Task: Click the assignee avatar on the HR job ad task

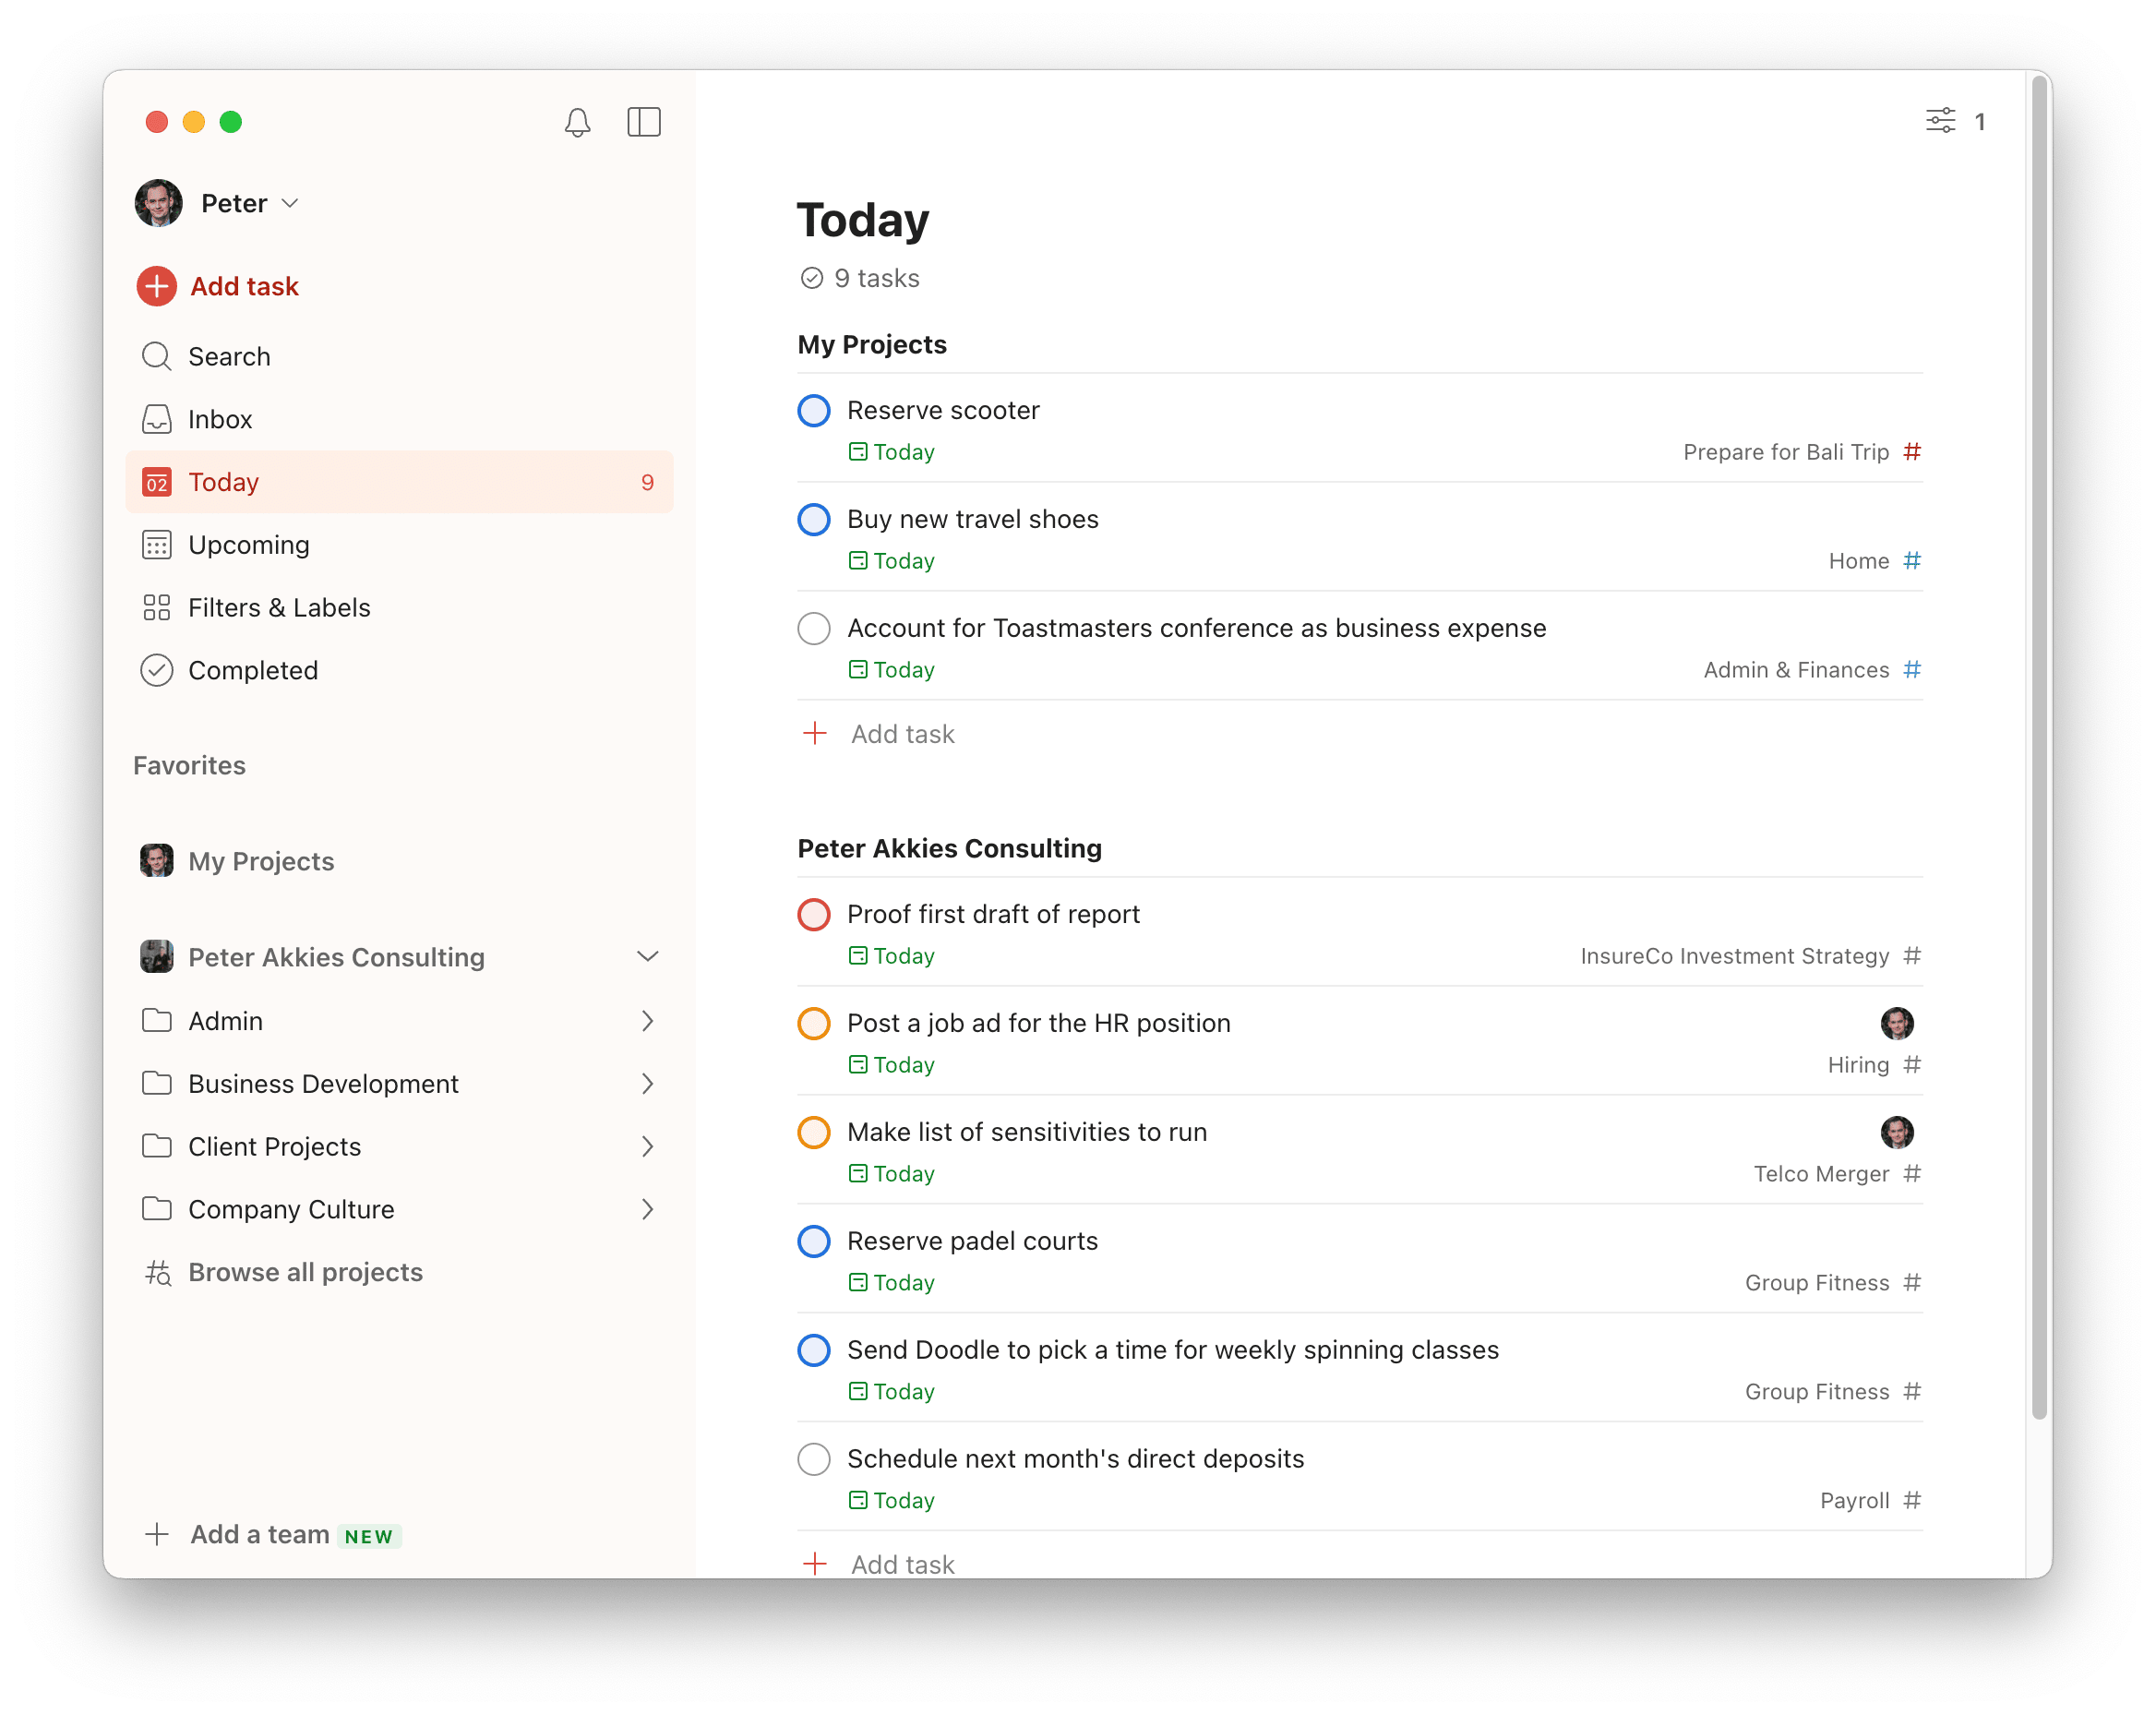Action: pyautogui.click(x=1897, y=1023)
